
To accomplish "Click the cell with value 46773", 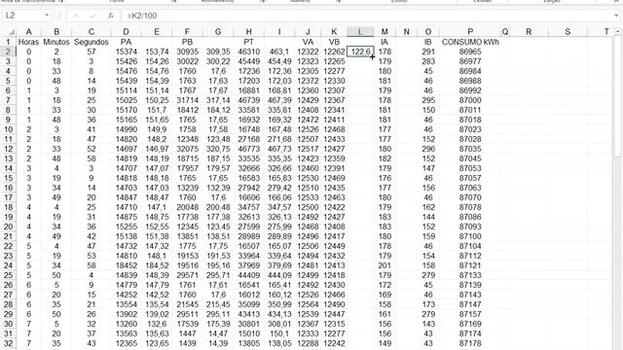I will pyautogui.click(x=249, y=149).
